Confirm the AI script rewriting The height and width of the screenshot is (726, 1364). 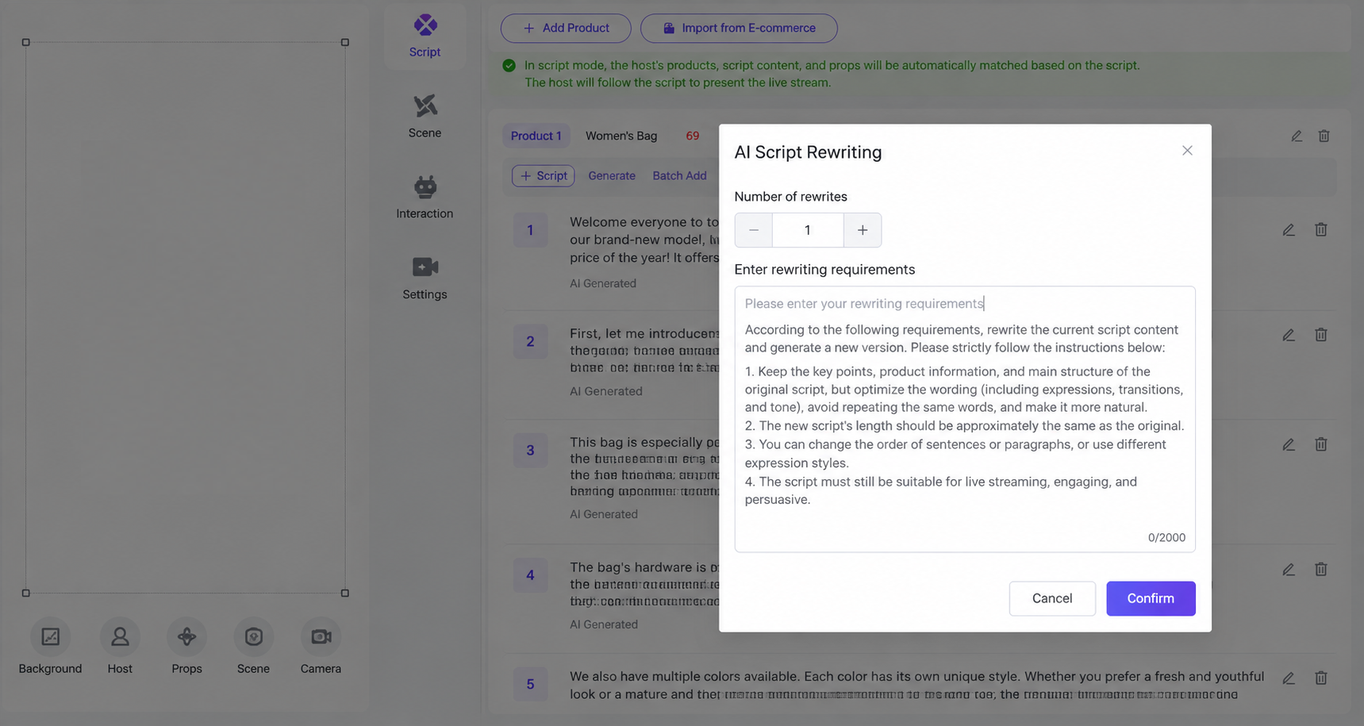click(x=1151, y=598)
